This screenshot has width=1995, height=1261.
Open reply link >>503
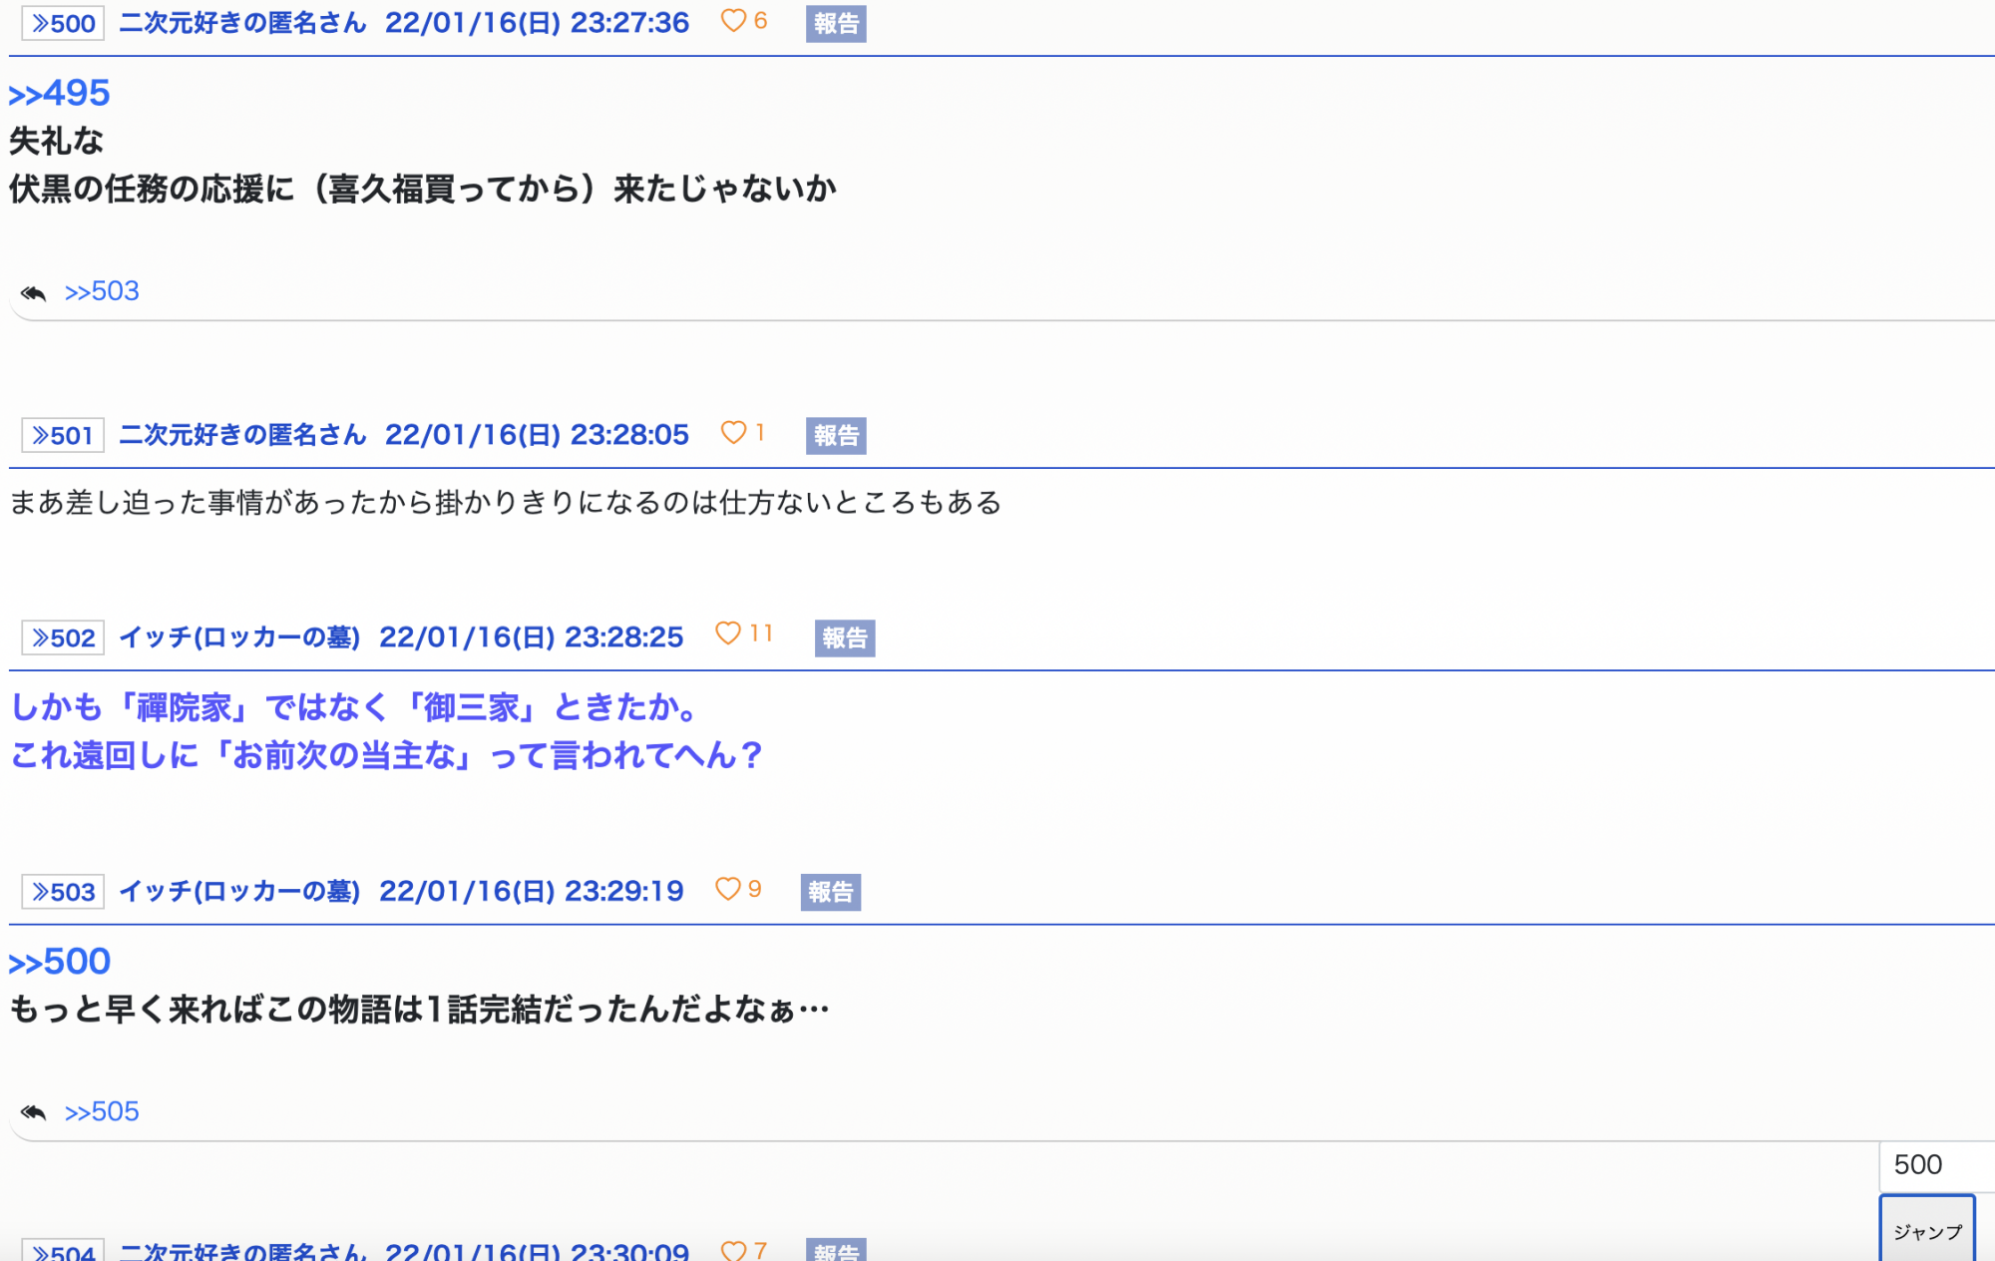(x=102, y=291)
